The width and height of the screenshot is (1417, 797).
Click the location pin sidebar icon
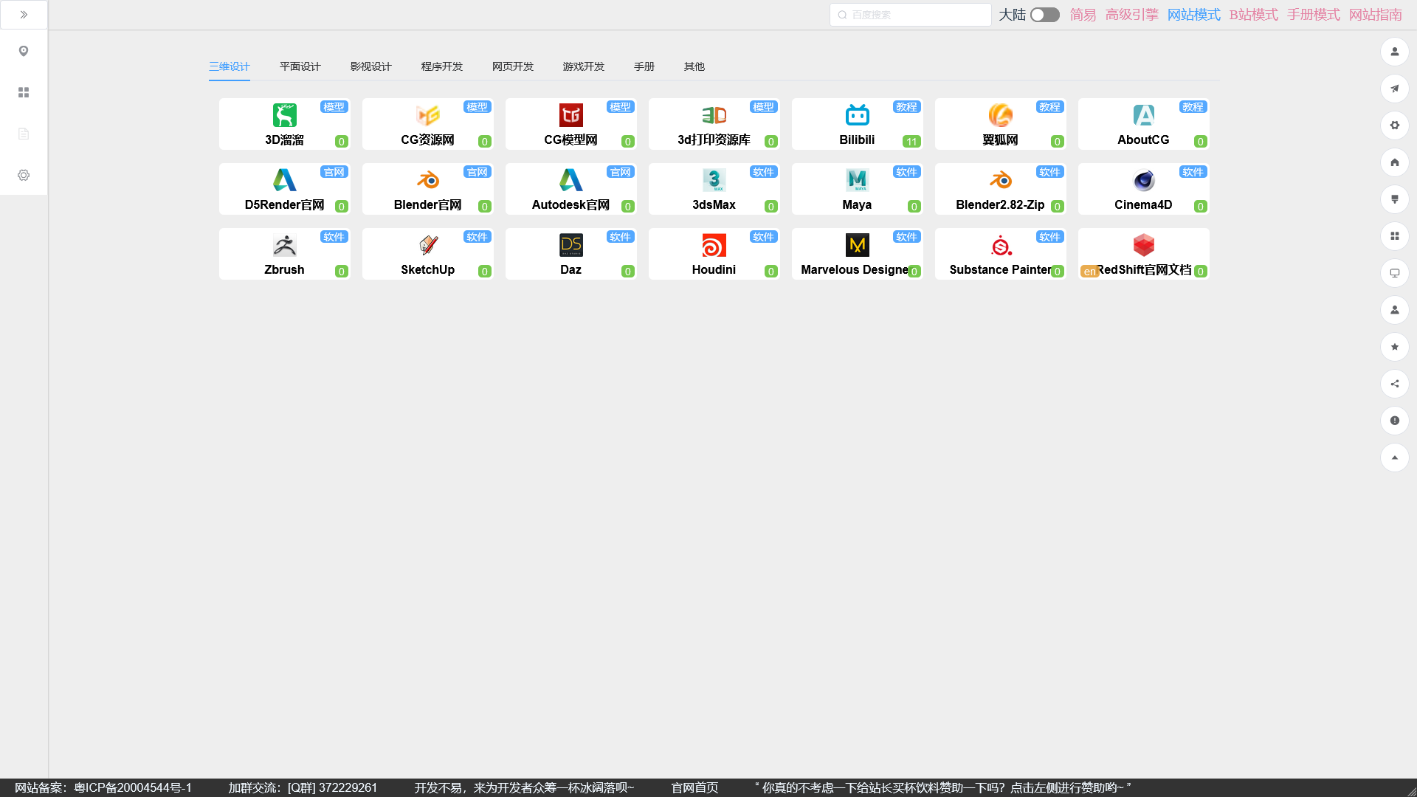[24, 51]
